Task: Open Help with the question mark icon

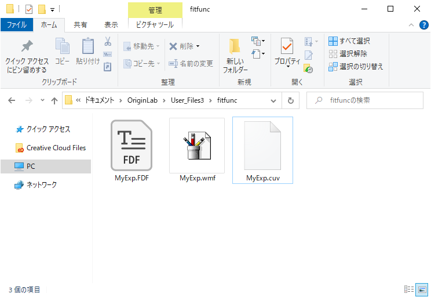Action: [x=423, y=25]
